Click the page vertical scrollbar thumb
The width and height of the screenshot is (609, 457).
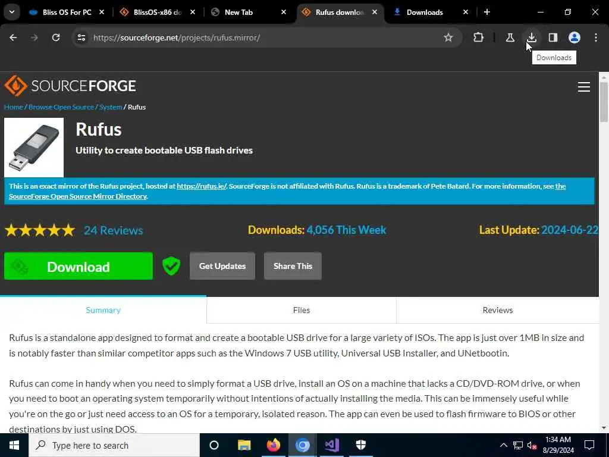[x=604, y=102]
